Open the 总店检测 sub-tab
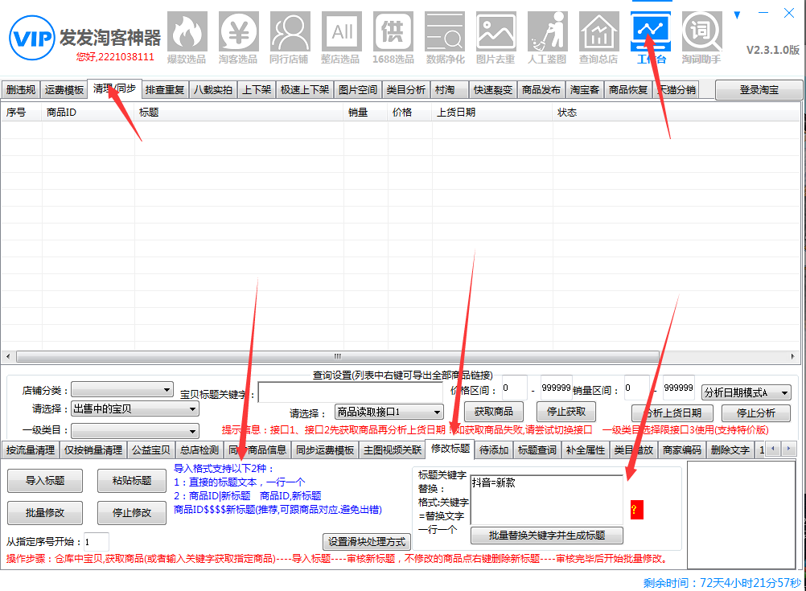 tap(199, 450)
